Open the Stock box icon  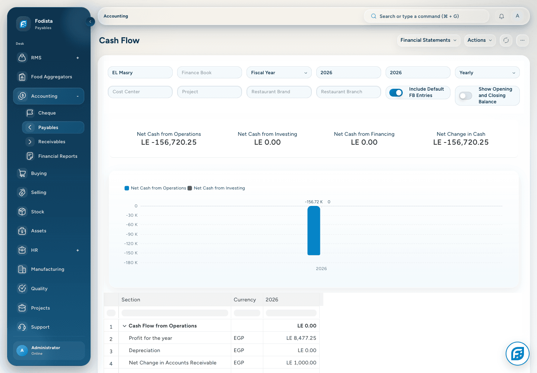(22, 211)
